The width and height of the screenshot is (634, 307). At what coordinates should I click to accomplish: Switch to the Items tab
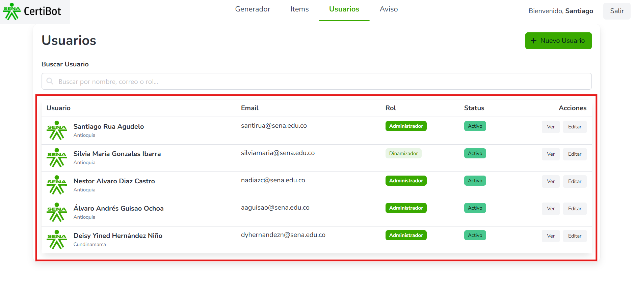299,9
